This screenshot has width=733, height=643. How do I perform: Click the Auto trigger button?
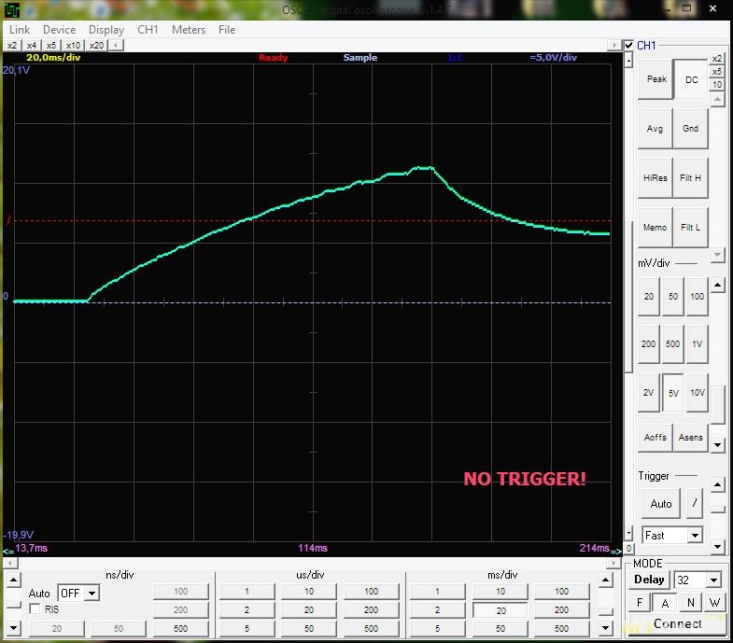tap(660, 504)
